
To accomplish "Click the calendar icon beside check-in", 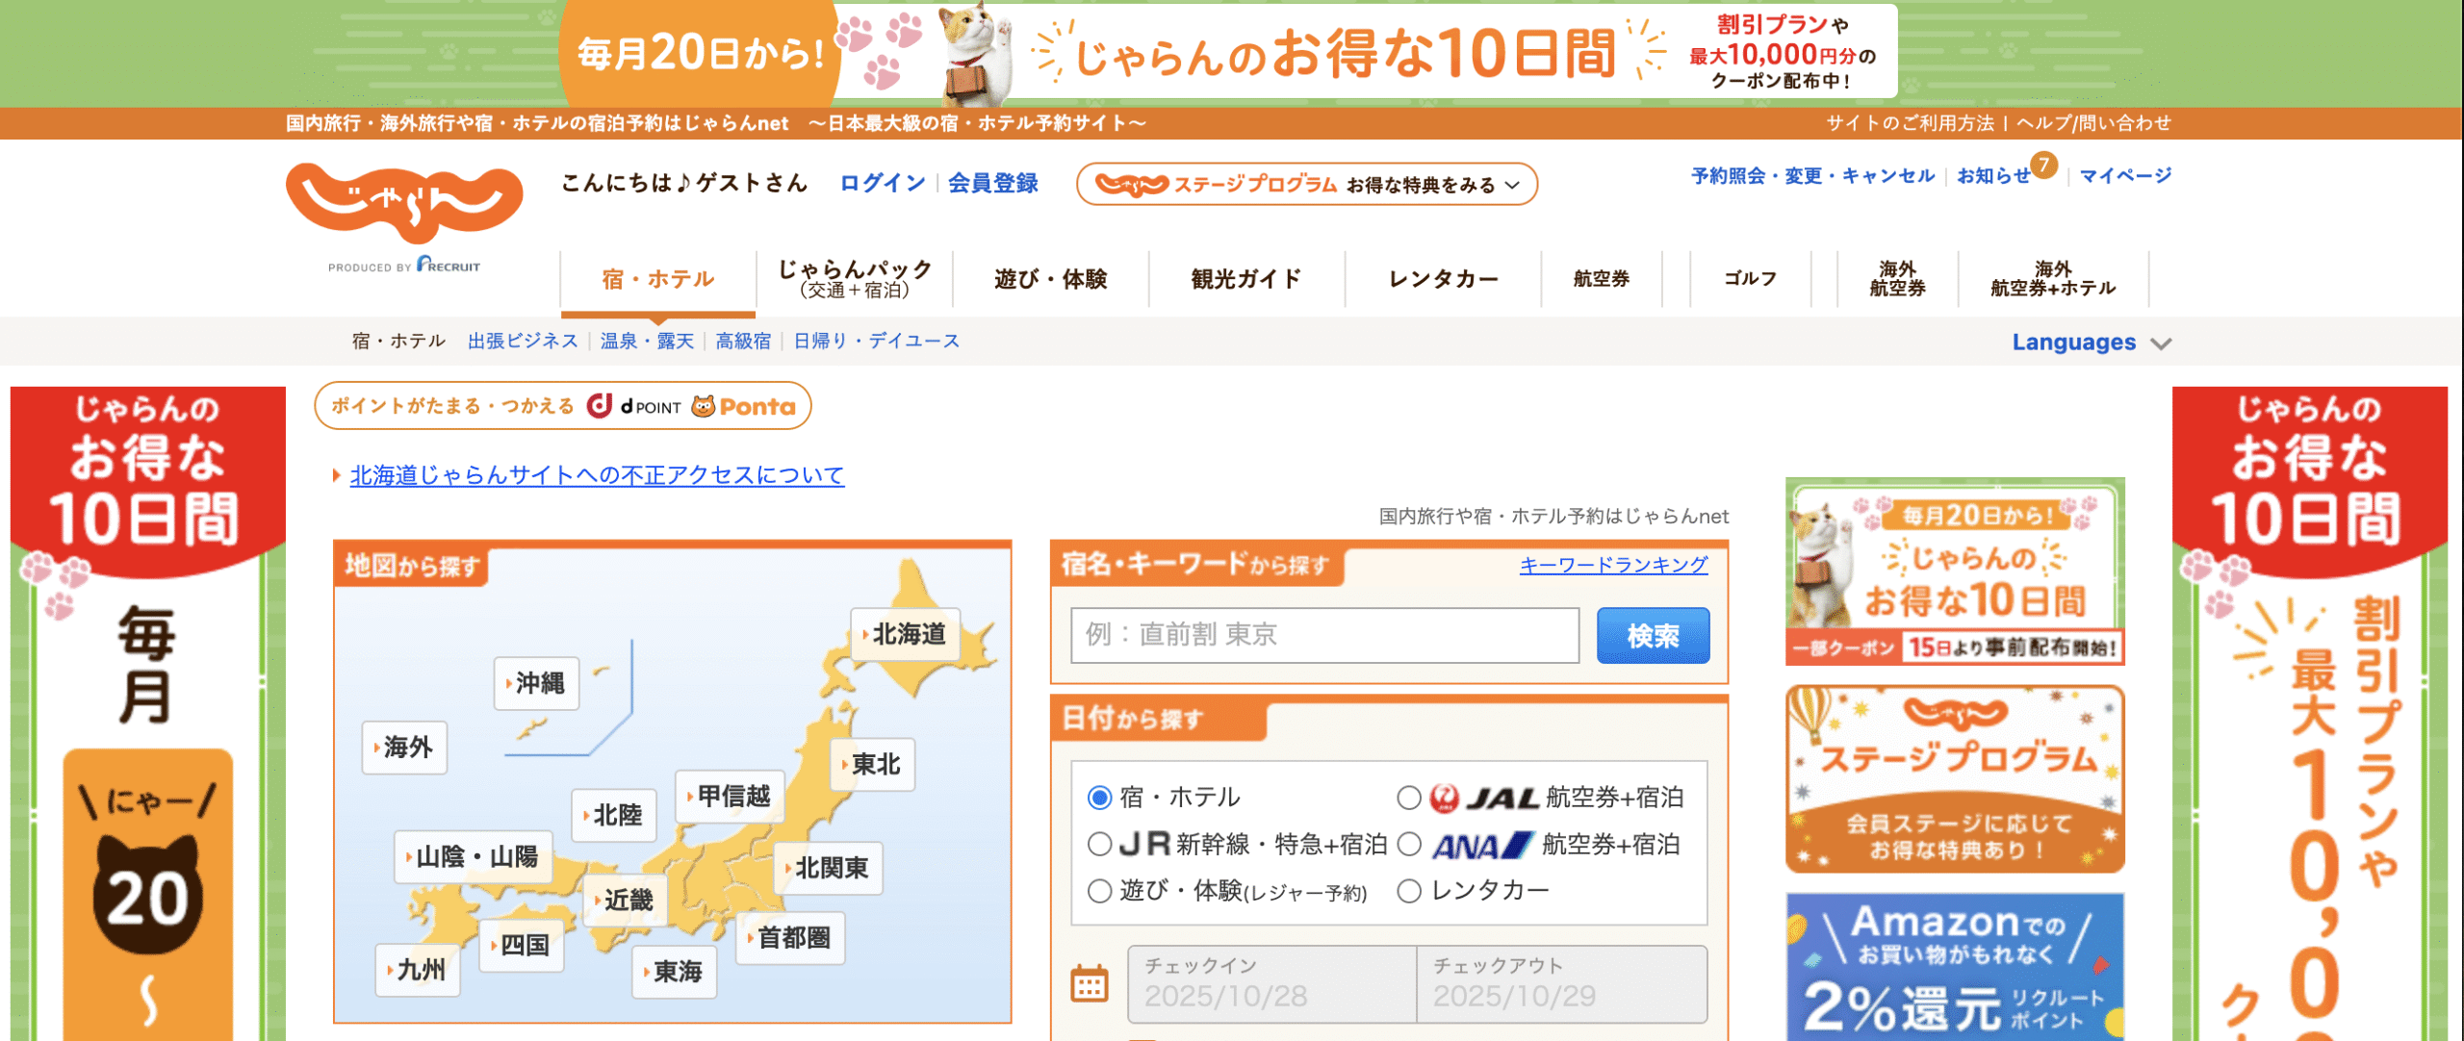I will click(1090, 983).
